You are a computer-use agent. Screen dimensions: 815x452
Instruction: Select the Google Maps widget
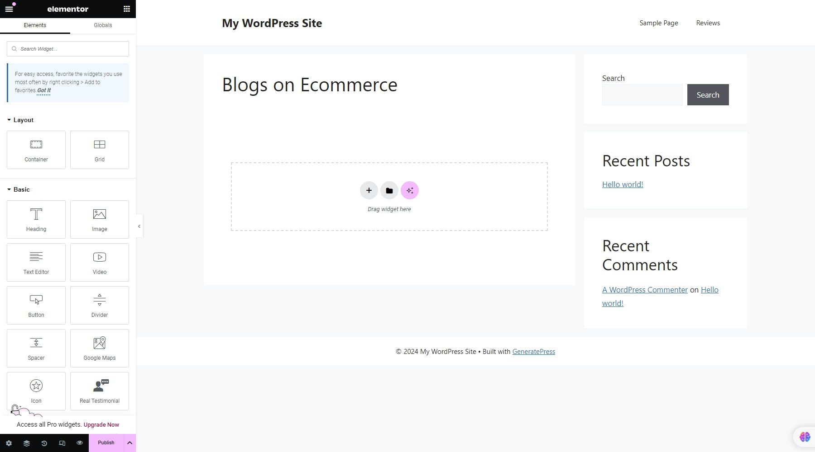click(x=99, y=348)
